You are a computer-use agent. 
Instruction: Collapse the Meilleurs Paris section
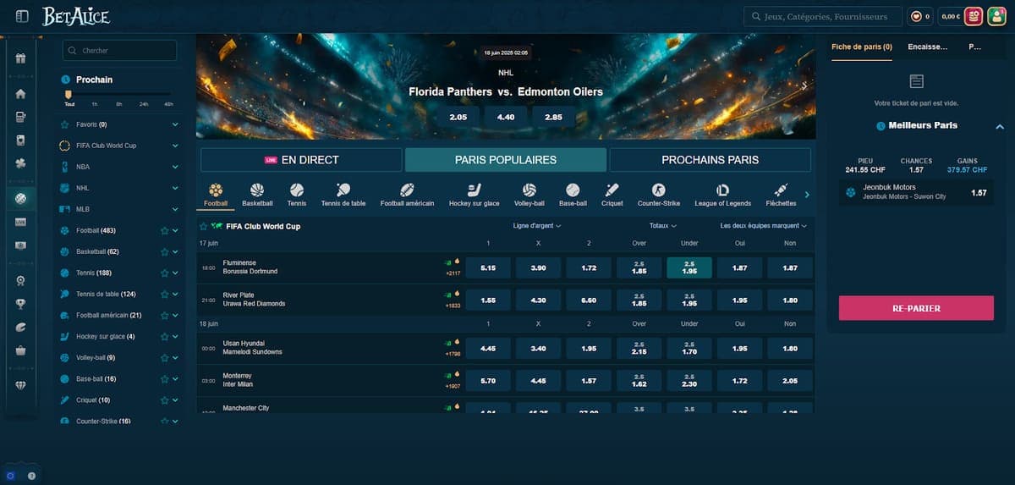click(999, 126)
